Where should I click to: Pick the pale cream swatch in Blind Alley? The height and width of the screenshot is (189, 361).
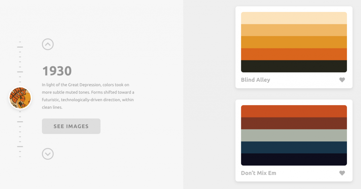[x=294, y=18]
